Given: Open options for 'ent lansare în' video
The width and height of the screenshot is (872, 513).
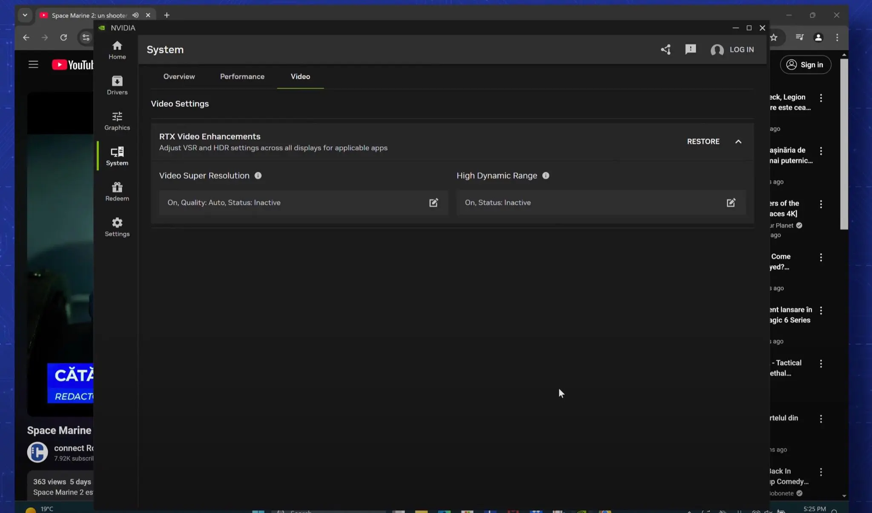Looking at the screenshot, I should (x=821, y=310).
